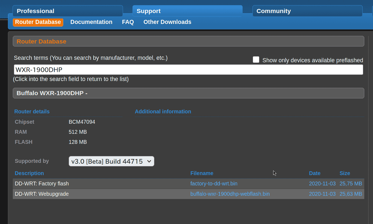Select the Router Database menu item
The width and height of the screenshot is (373, 224).
point(38,22)
